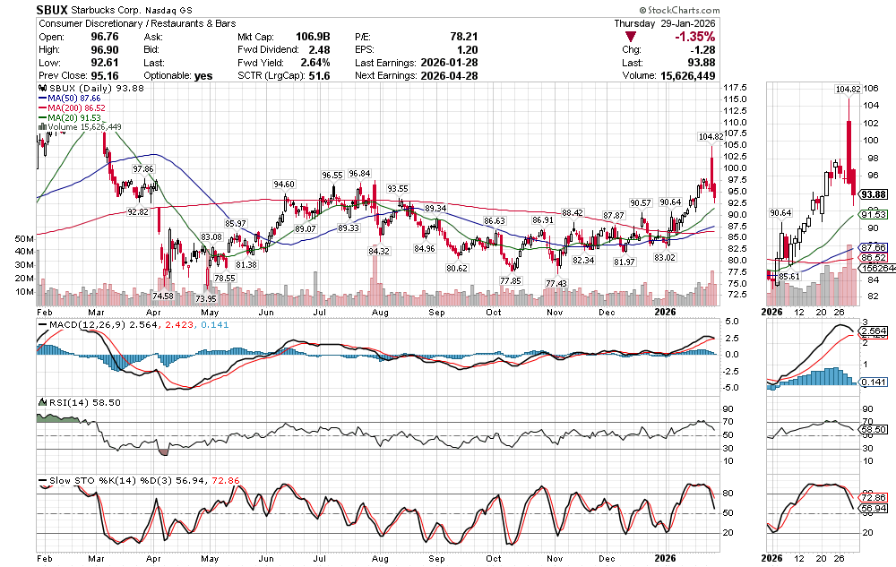Click the blue MA(50) legend line
This screenshot has height=567, width=896.
pyautogui.click(x=43, y=99)
